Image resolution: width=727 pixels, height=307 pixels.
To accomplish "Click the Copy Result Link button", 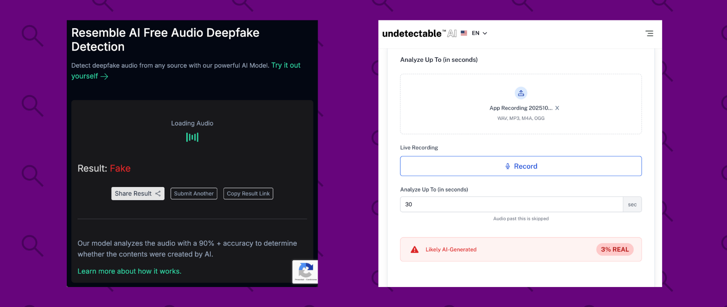I will pyautogui.click(x=248, y=193).
